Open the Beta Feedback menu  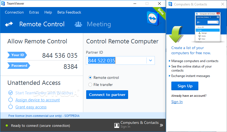[69, 12]
